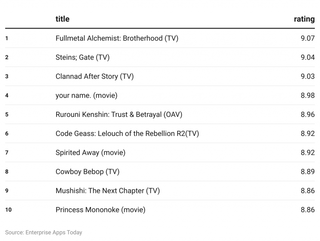Select the Steins; Gate (TV) title
The width and height of the screenshot is (320, 241).
[x=82, y=57]
